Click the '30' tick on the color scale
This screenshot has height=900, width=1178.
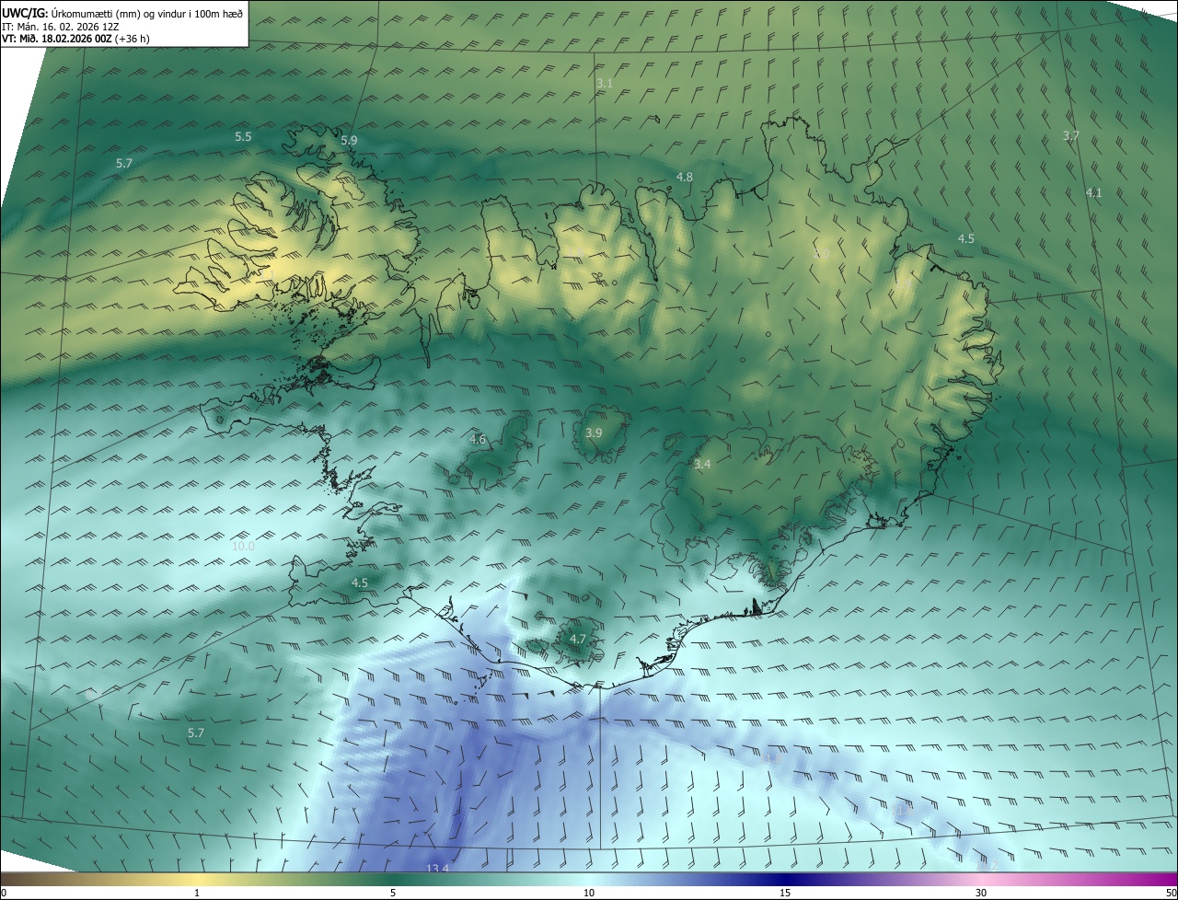[981, 893]
